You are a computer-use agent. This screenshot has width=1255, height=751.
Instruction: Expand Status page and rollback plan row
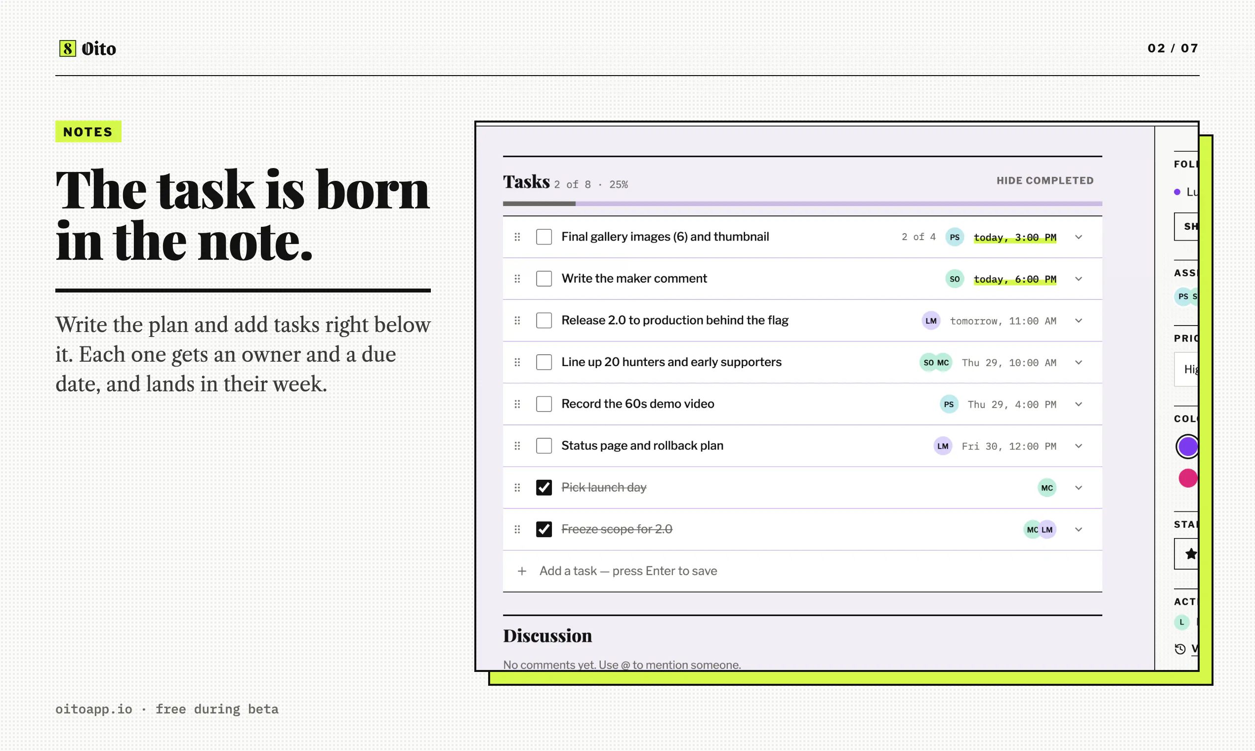pyautogui.click(x=1079, y=446)
